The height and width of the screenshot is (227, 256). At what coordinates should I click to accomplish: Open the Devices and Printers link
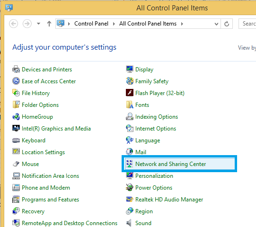click(47, 70)
